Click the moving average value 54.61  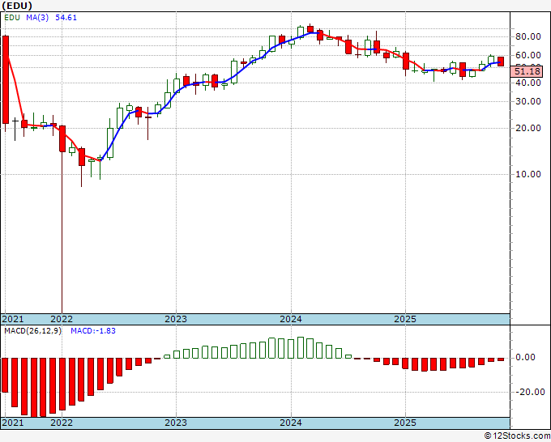tap(66, 18)
